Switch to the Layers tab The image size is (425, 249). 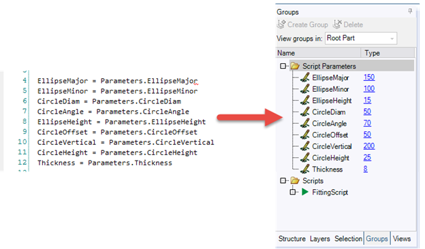pyautogui.click(x=320, y=239)
